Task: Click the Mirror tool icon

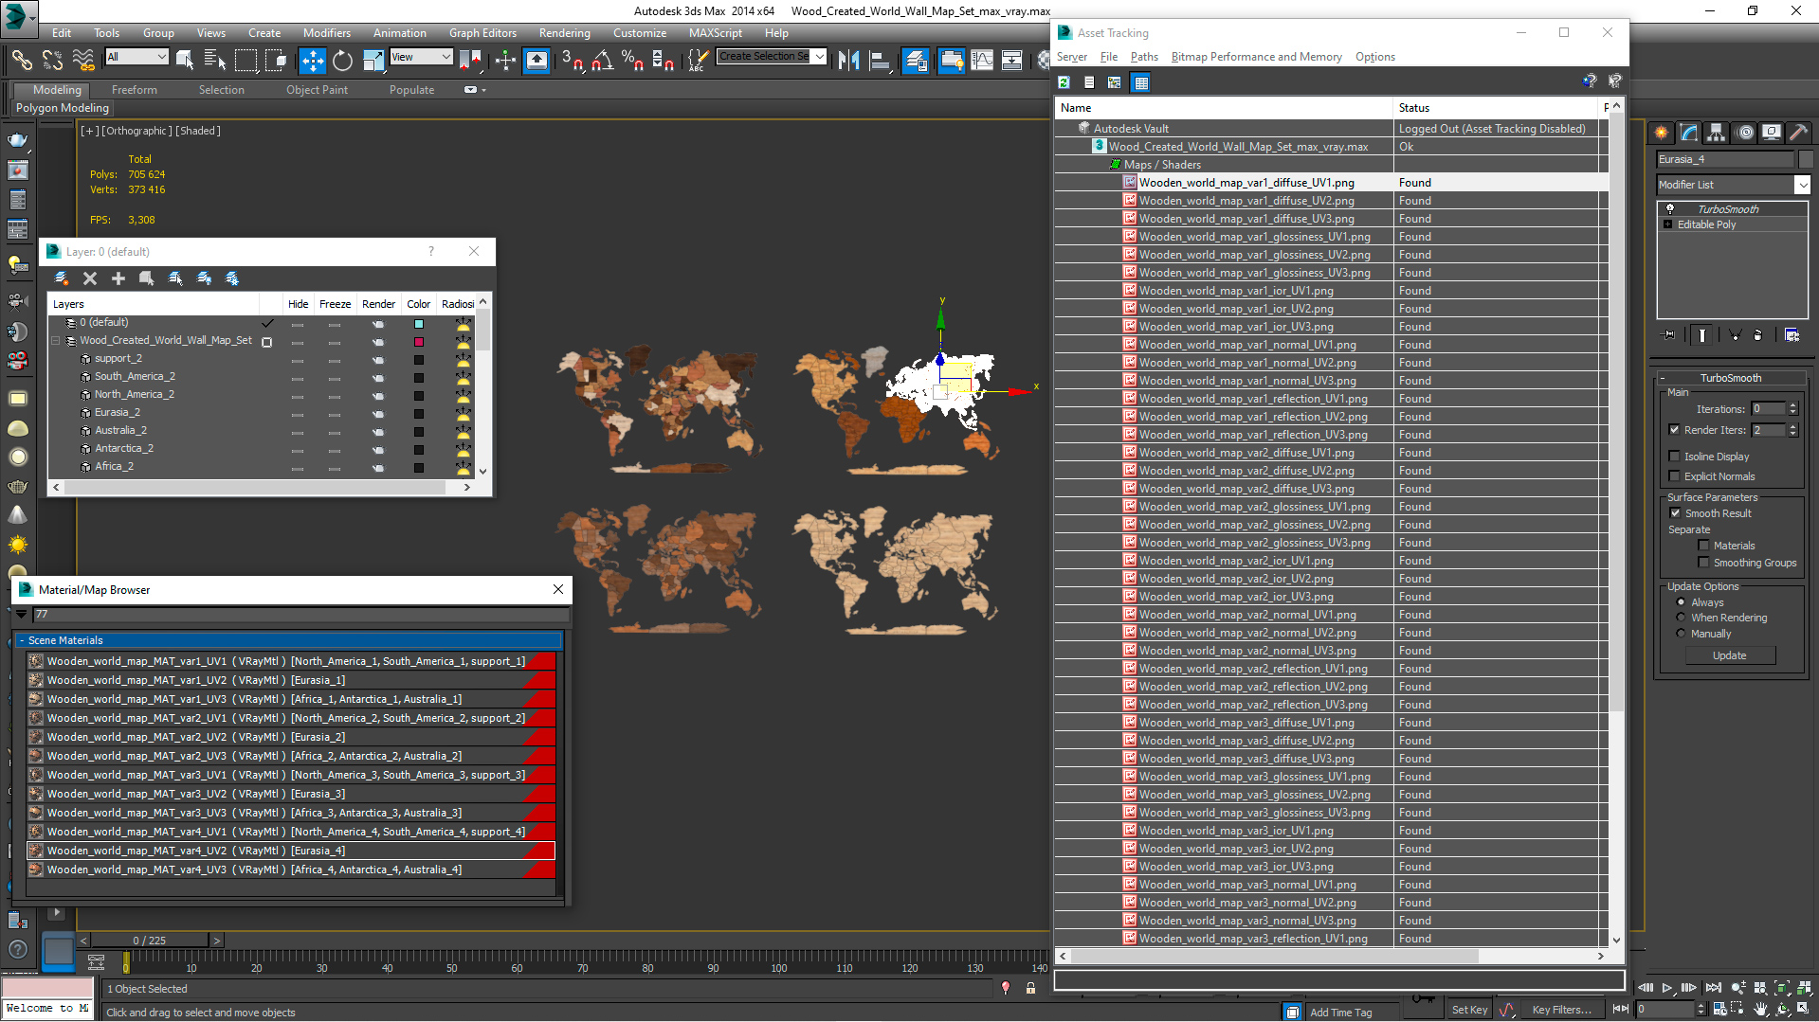Action: [x=848, y=61]
